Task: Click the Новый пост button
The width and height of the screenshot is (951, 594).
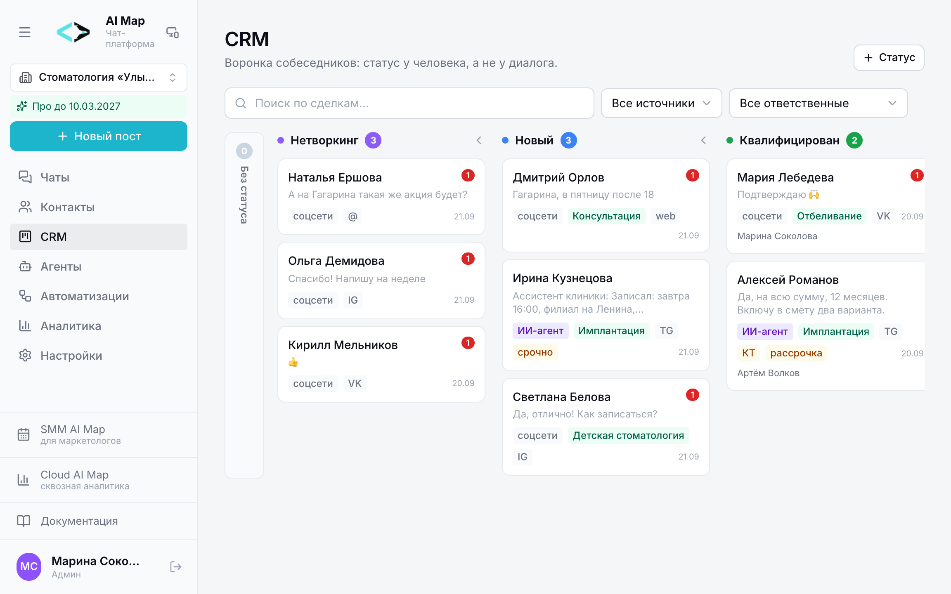Action: (99, 136)
